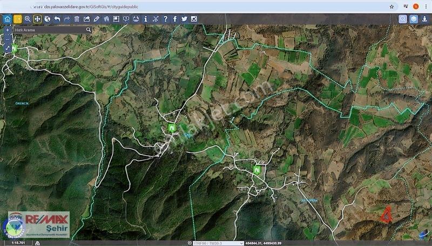
Task: Open the browser media control icon
Action: [x=406, y=6]
